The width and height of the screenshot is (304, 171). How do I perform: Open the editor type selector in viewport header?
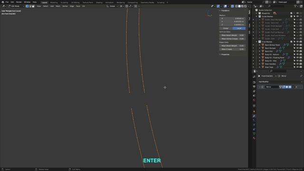tap(4, 6)
